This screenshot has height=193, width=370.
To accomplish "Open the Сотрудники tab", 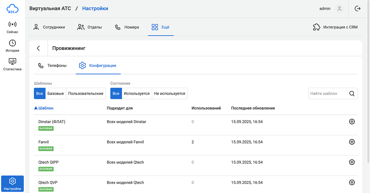I will coord(49,27).
